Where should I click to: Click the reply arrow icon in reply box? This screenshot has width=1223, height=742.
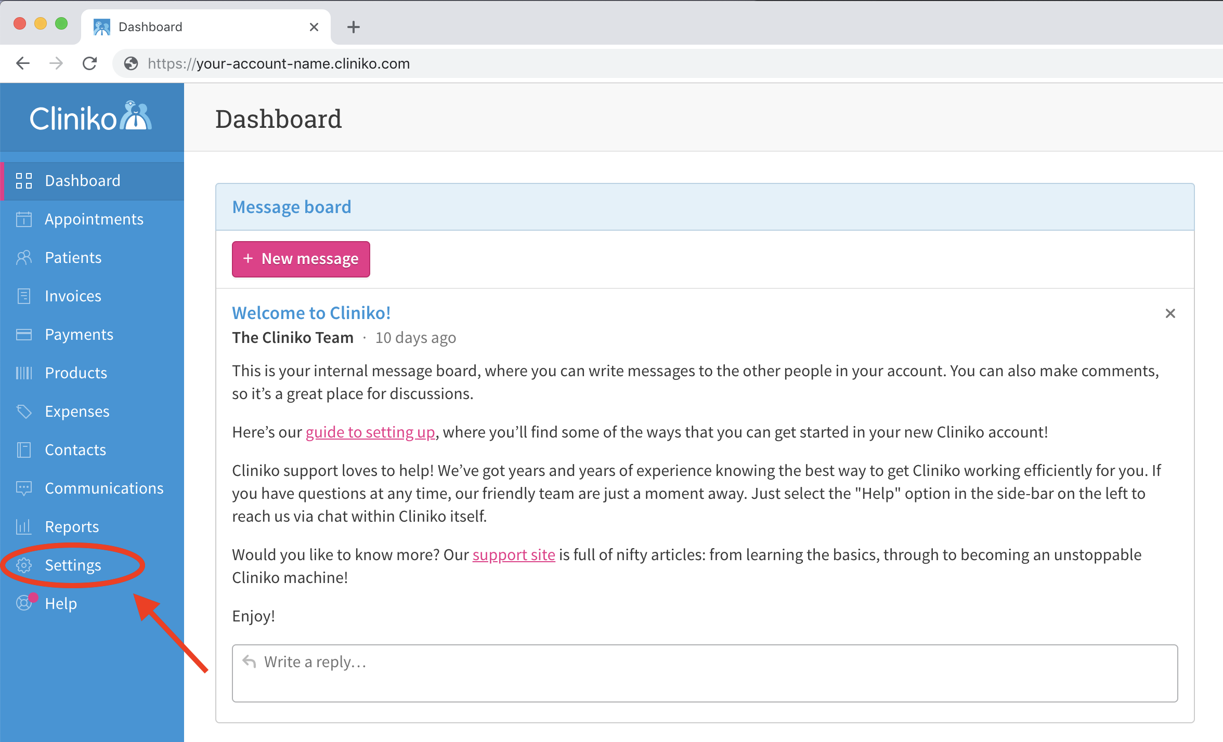(x=250, y=661)
